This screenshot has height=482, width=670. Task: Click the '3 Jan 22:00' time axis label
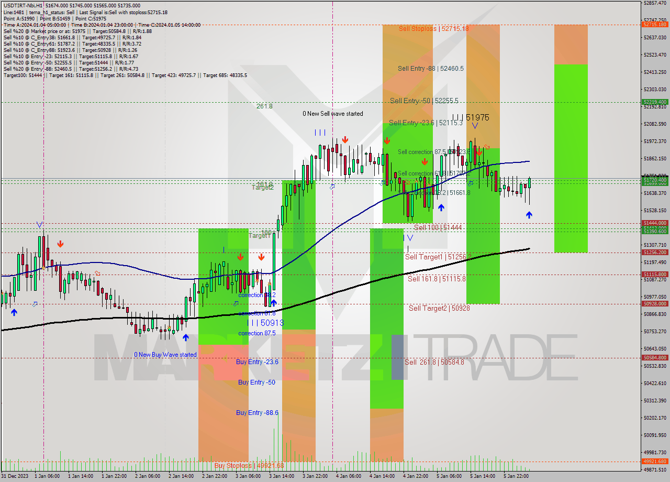click(315, 476)
